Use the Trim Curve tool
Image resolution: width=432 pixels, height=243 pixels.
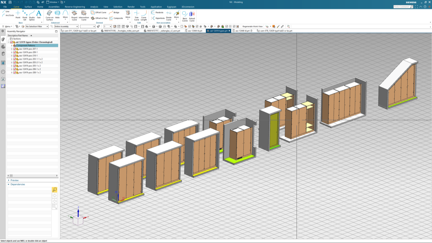(136, 16)
